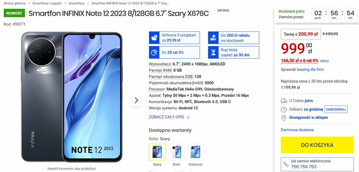Add product with DO KOSZYKA button
This screenshot has height=172, width=359.
(317, 145)
